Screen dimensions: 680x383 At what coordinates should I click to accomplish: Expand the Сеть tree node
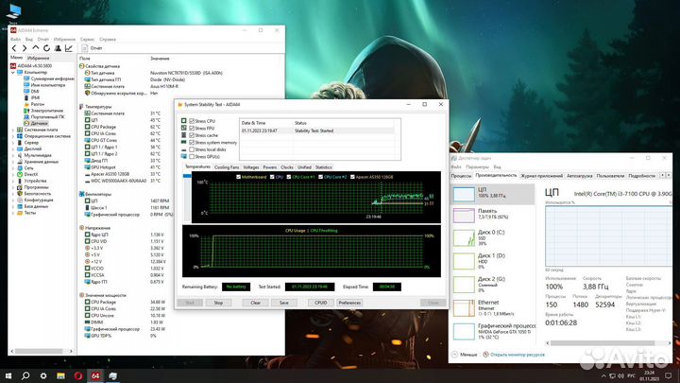(13, 168)
